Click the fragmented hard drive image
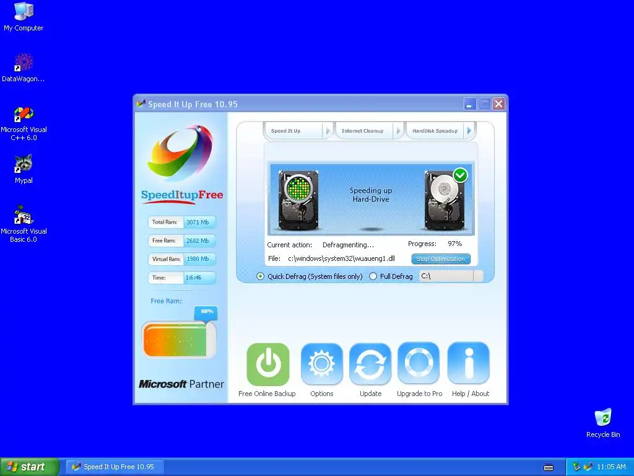This screenshot has height=476, width=634. pos(298,200)
